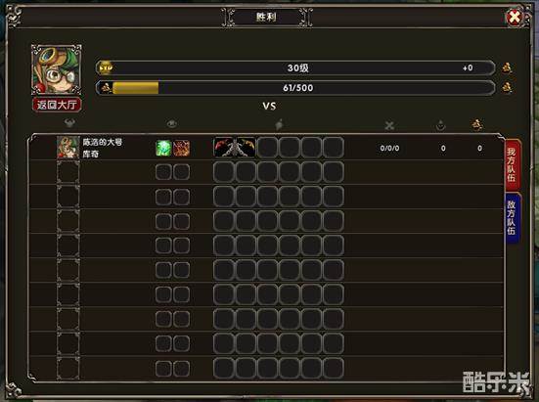Click the minion kills column header icon

440,125
